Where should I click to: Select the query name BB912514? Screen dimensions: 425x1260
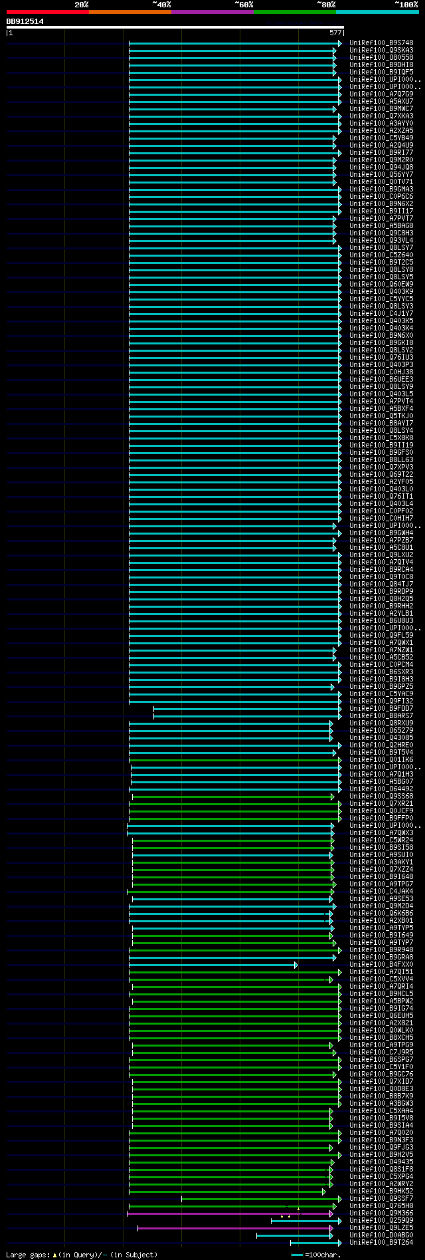point(25,21)
